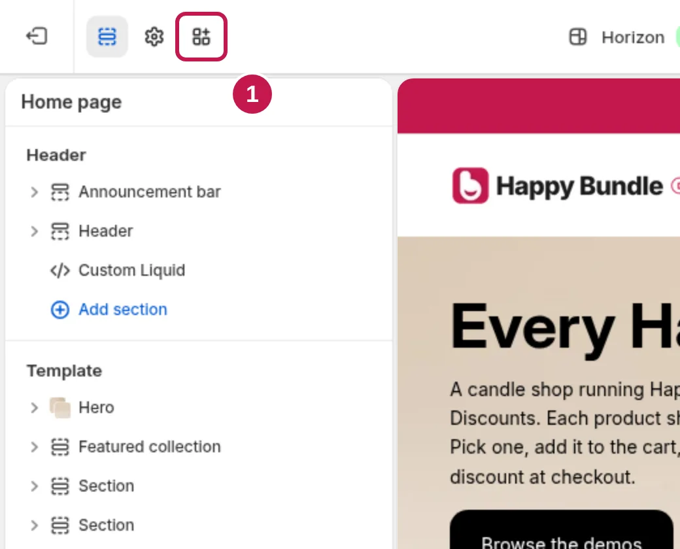Click the Happy Bundle logo in preview
680x549 pixels.
click(x=470, y=186)
